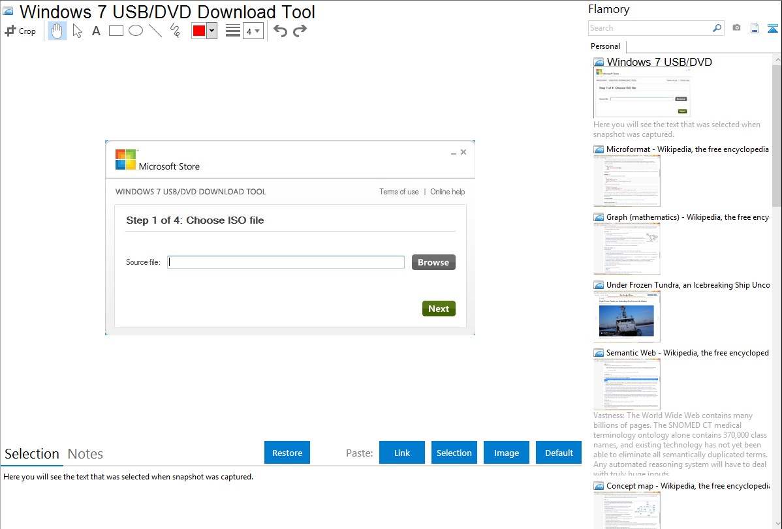Open the Online help link
The width and height of the screenshot is (782, 529).
(x=447, y=192)
